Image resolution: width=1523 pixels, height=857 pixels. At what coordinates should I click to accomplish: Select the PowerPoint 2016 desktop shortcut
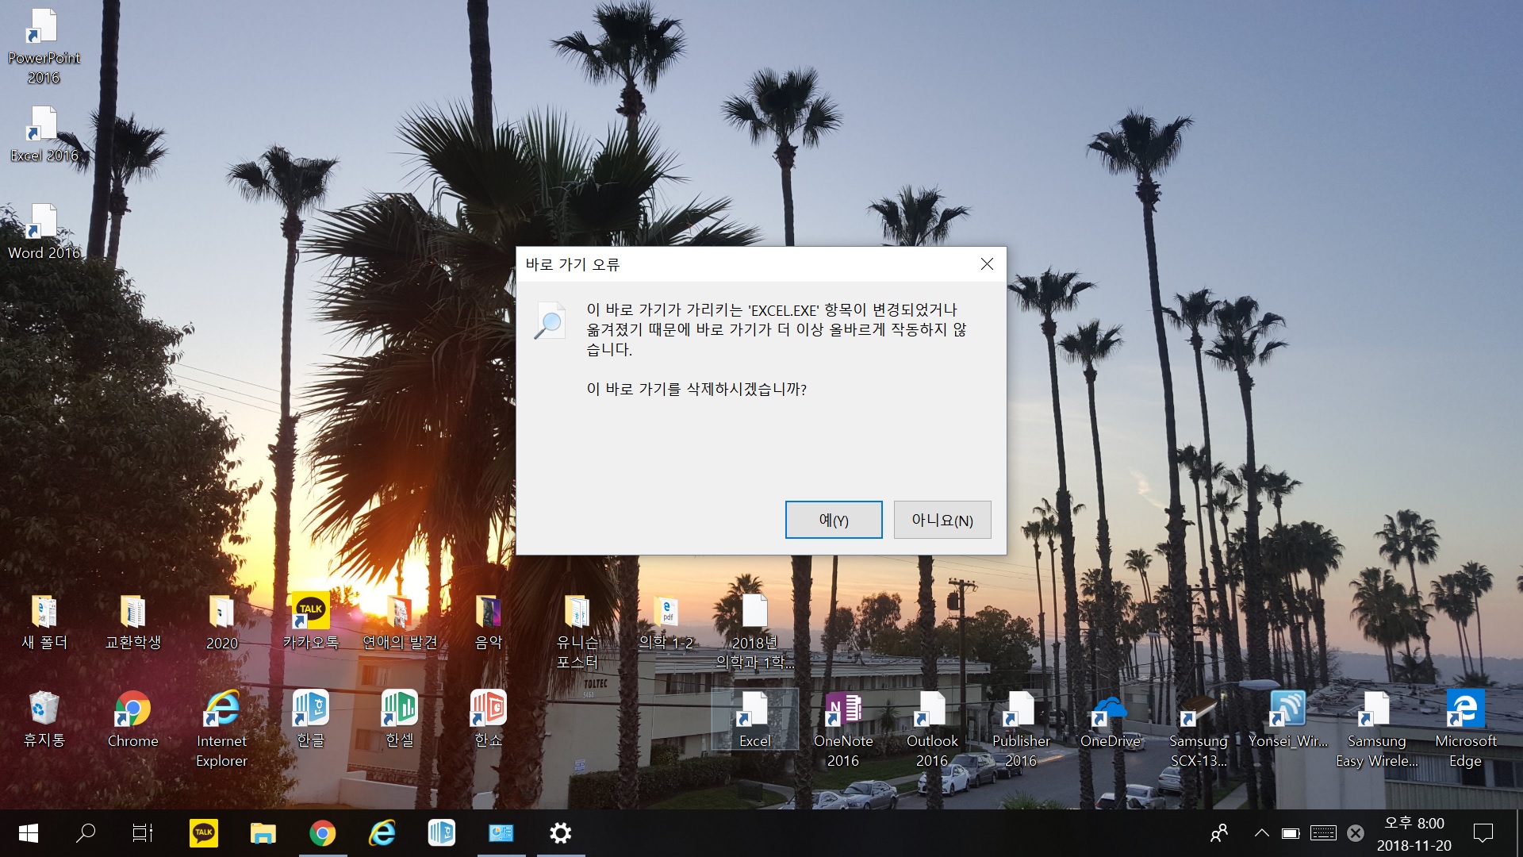(x=44, y=46)
